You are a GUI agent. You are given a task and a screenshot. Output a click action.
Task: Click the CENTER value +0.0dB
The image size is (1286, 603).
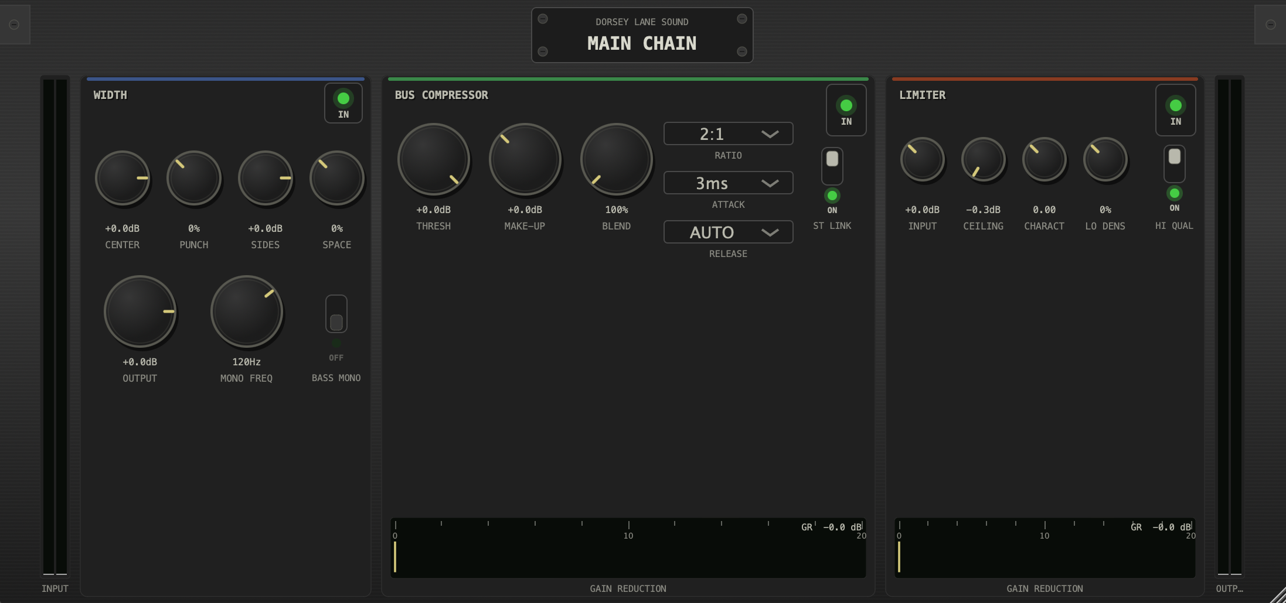123,228
